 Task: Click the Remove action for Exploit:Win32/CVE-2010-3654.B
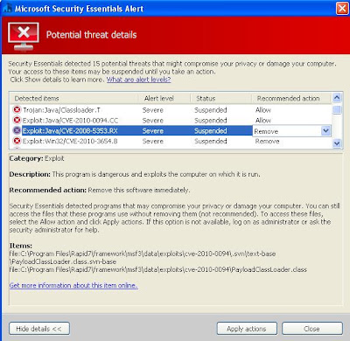267,141
